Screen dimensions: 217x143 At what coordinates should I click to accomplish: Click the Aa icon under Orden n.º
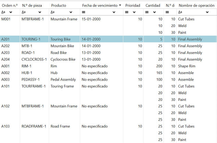(x=3, y=12)
